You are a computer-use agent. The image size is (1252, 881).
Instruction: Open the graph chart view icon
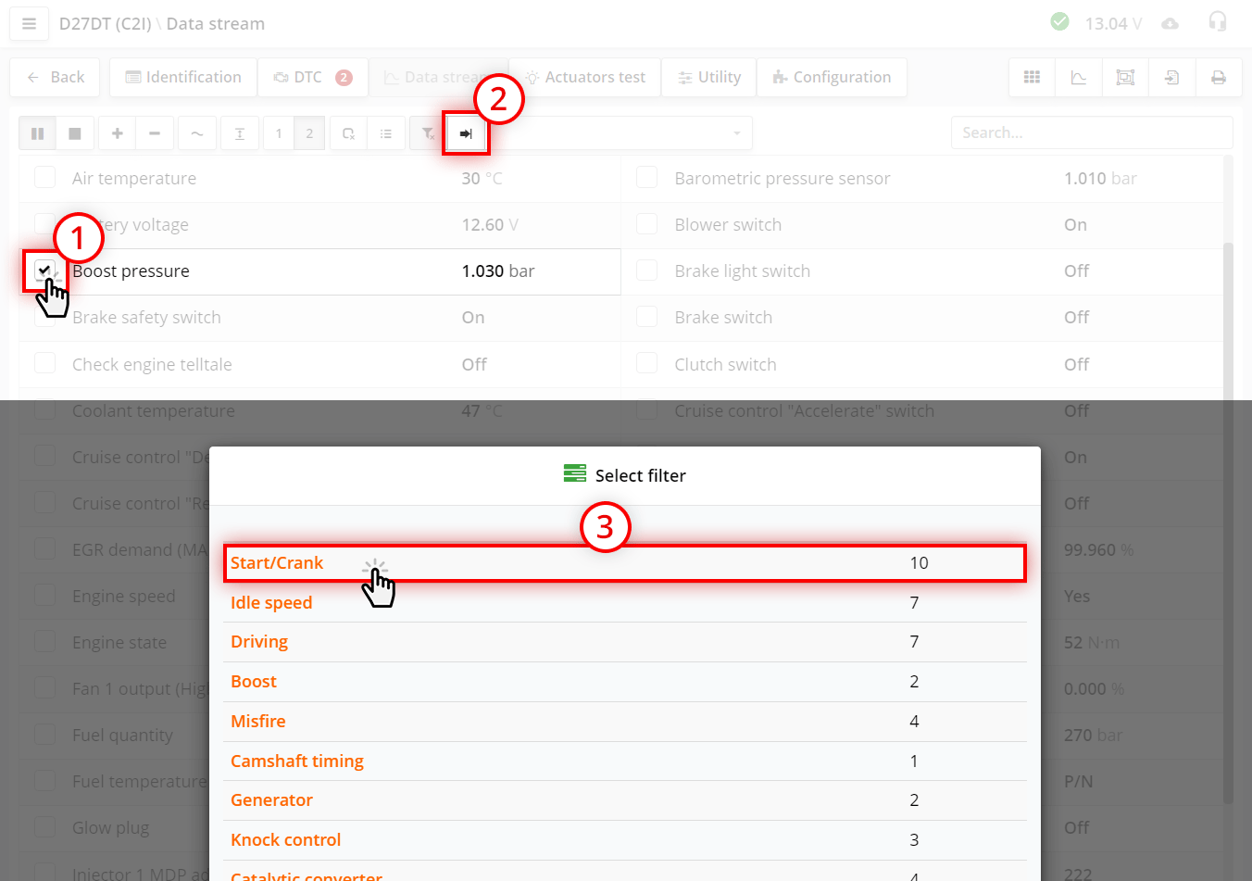click(x=1078, y=78)
